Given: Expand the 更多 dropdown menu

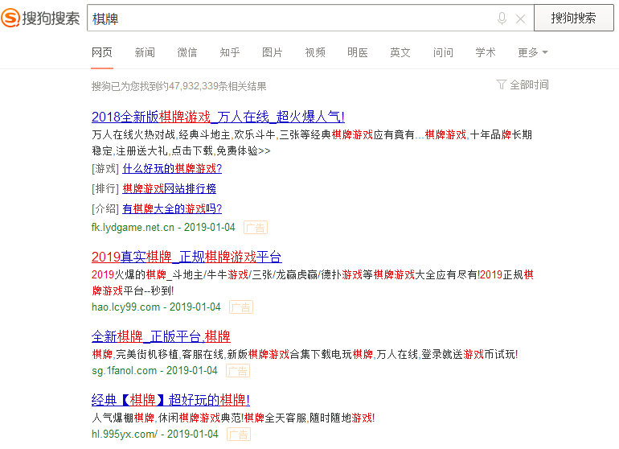Looking at the screenshot, I should pyautogui.click(x=532, y=52).
